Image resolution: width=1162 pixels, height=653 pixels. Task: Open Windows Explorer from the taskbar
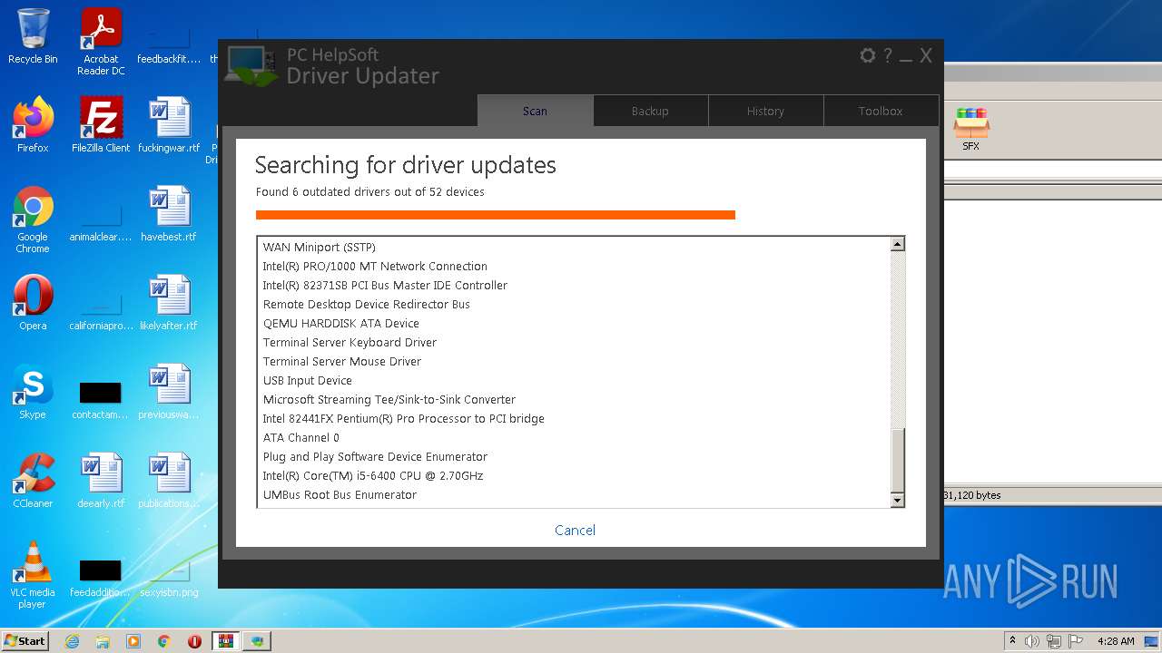tap(103, 641)
